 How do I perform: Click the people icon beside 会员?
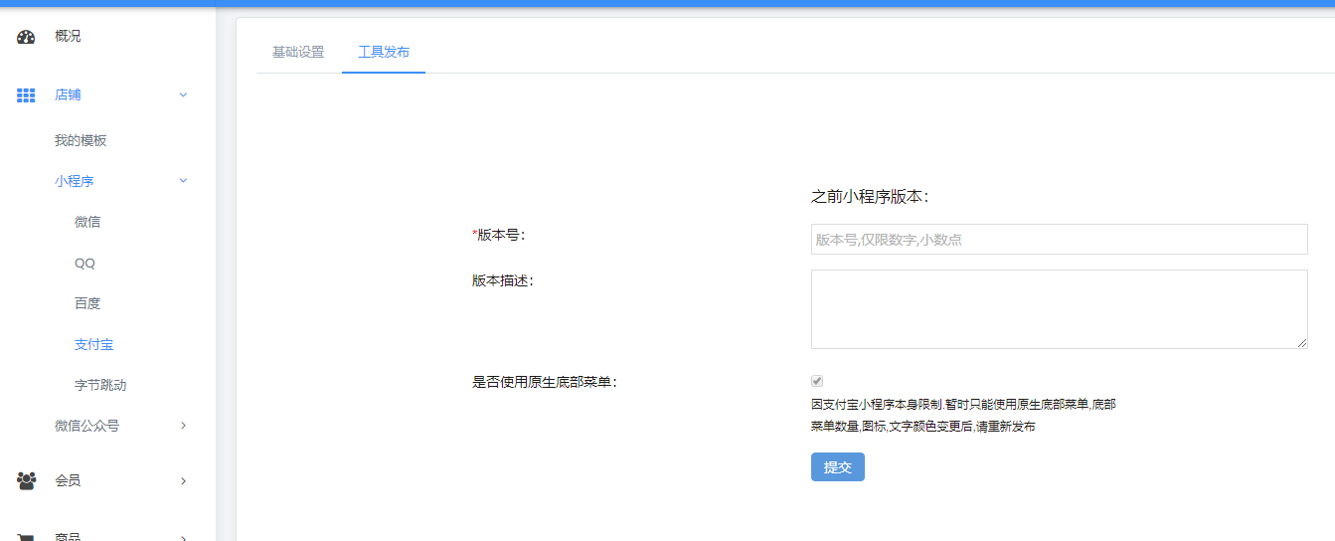pos(26,481)
